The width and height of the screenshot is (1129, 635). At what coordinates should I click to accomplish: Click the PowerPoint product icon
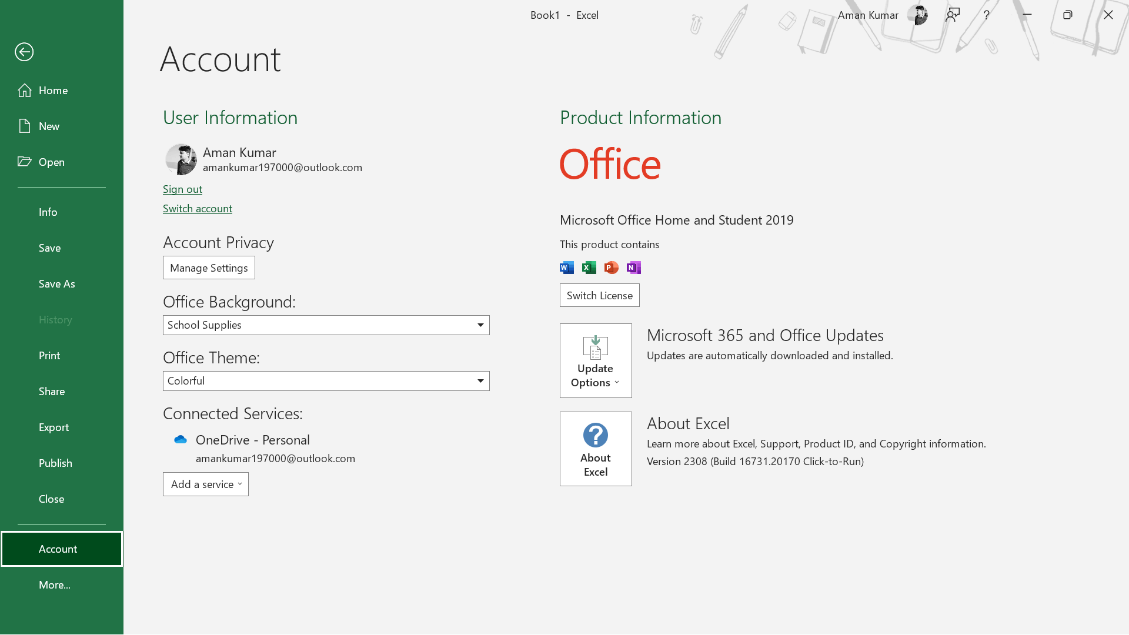[611, 268]
